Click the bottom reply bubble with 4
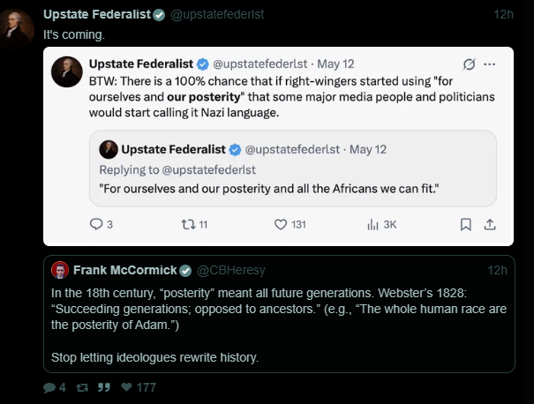Image resolution: width=534 pixels, height=404 pixels. pos(49,387)
